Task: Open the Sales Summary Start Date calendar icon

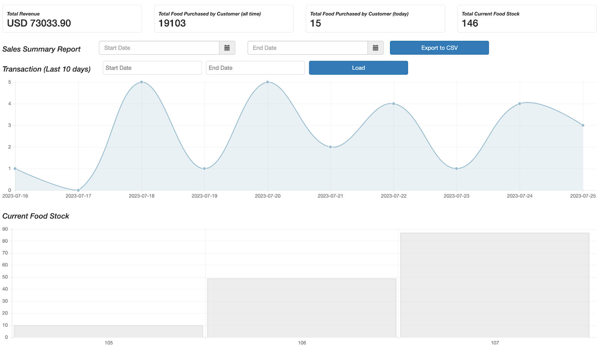Action: pos(227,48)
